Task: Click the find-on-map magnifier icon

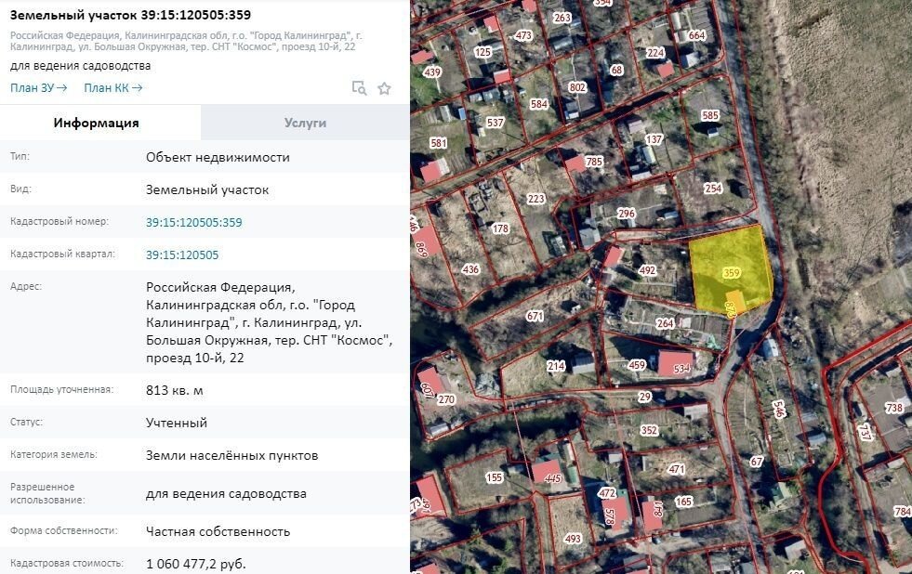Action: [359, 88]
